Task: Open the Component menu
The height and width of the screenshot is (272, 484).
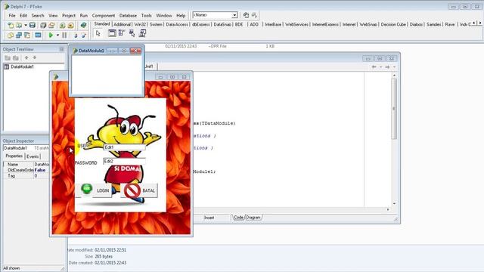Action: 104,15
